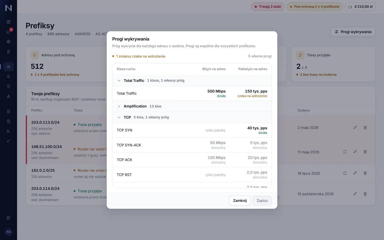Click the '3 własne progi' text
The height and width of the screenshot is (240, 384).
pyautogui.click(x=260, y=56)
